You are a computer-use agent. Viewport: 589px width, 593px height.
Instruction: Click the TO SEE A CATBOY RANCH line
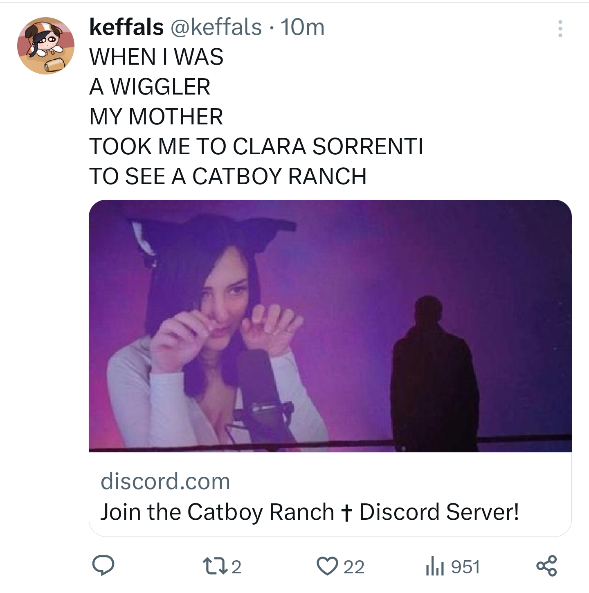(x=228, y=176)
